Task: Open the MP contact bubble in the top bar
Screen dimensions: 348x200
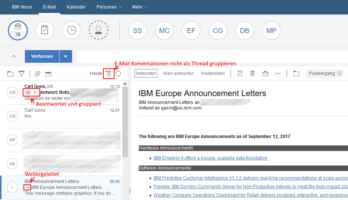Action: click(271, 30)
